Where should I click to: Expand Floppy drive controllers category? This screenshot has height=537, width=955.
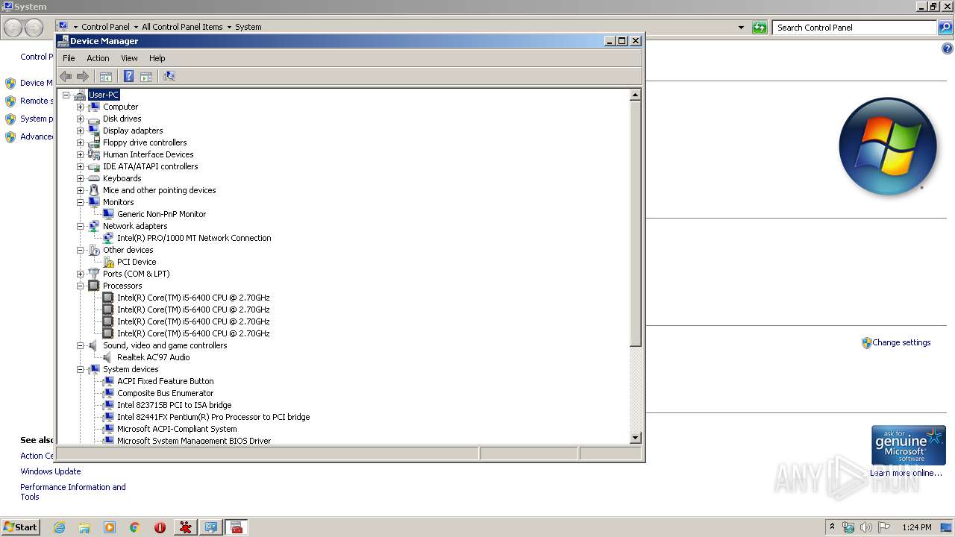click(x=81, y=142)
